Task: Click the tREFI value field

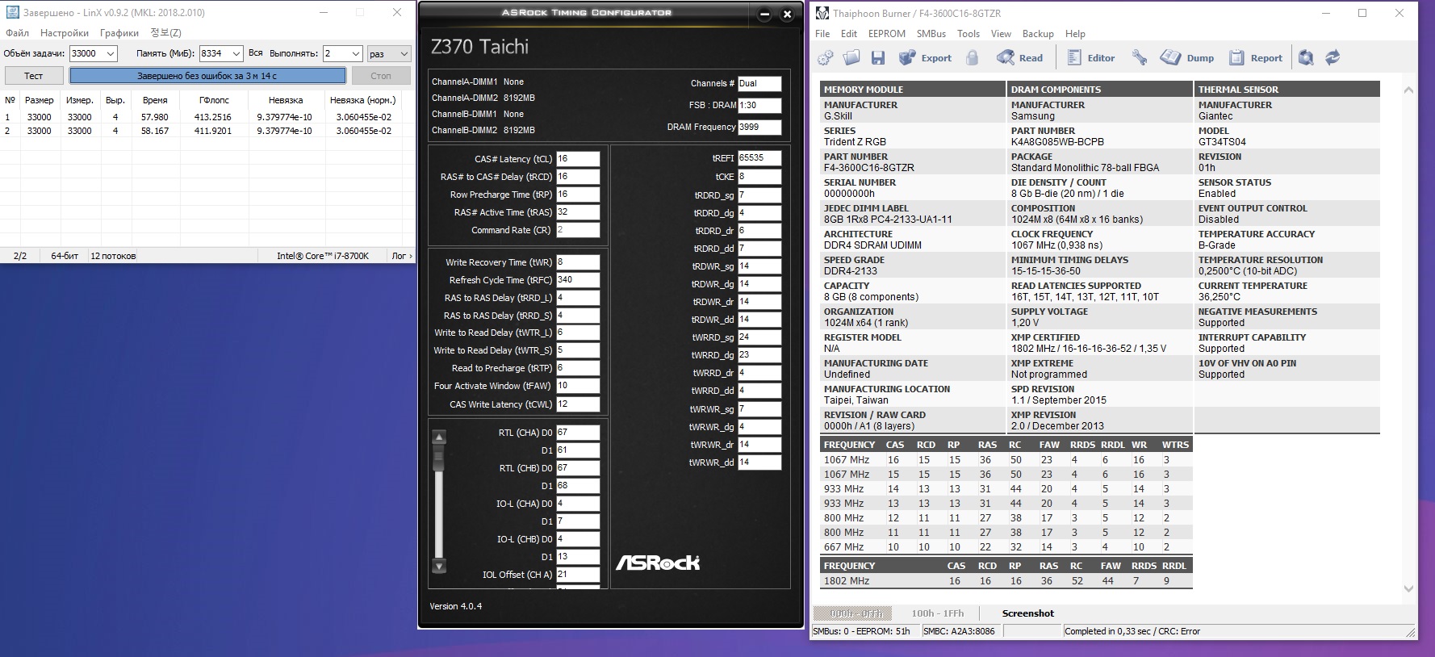Action: [x=759, y=158]
